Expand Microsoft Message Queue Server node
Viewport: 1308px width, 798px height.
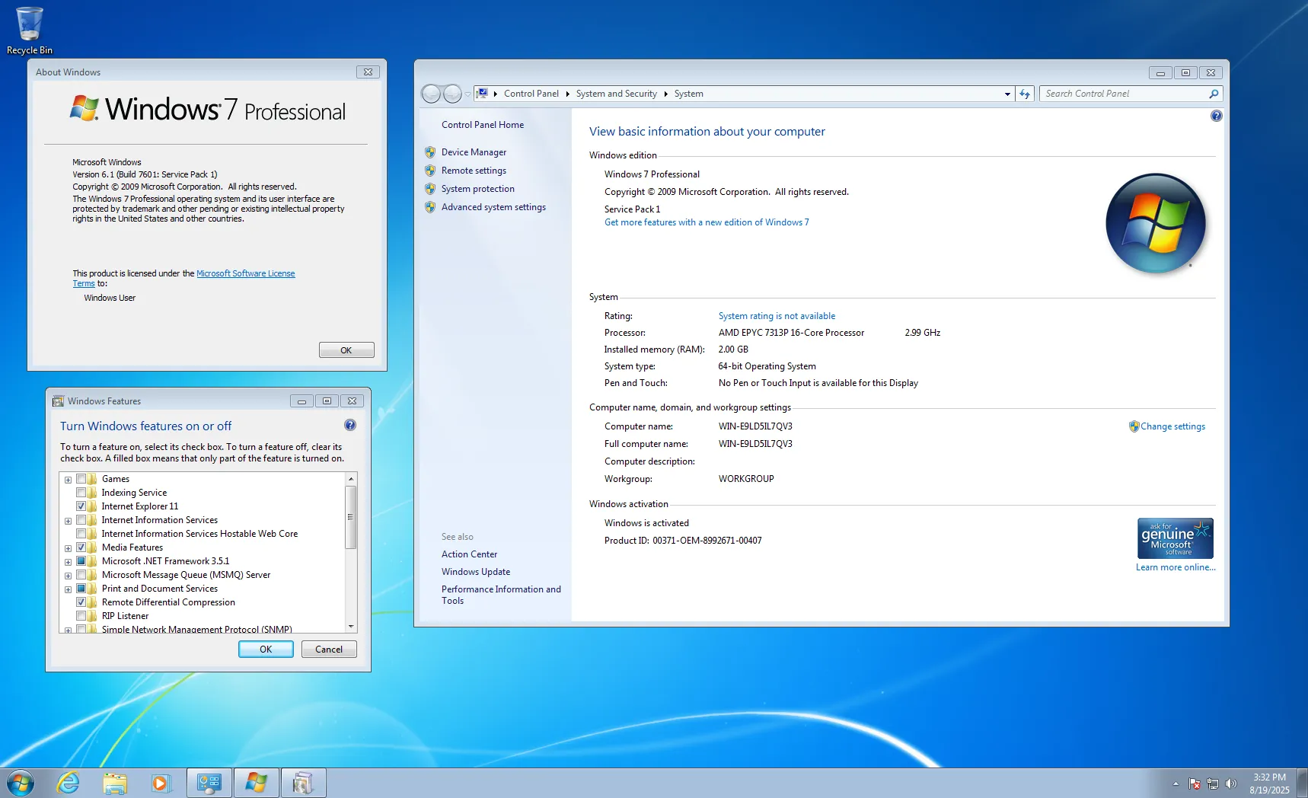(x=68, y=576)
